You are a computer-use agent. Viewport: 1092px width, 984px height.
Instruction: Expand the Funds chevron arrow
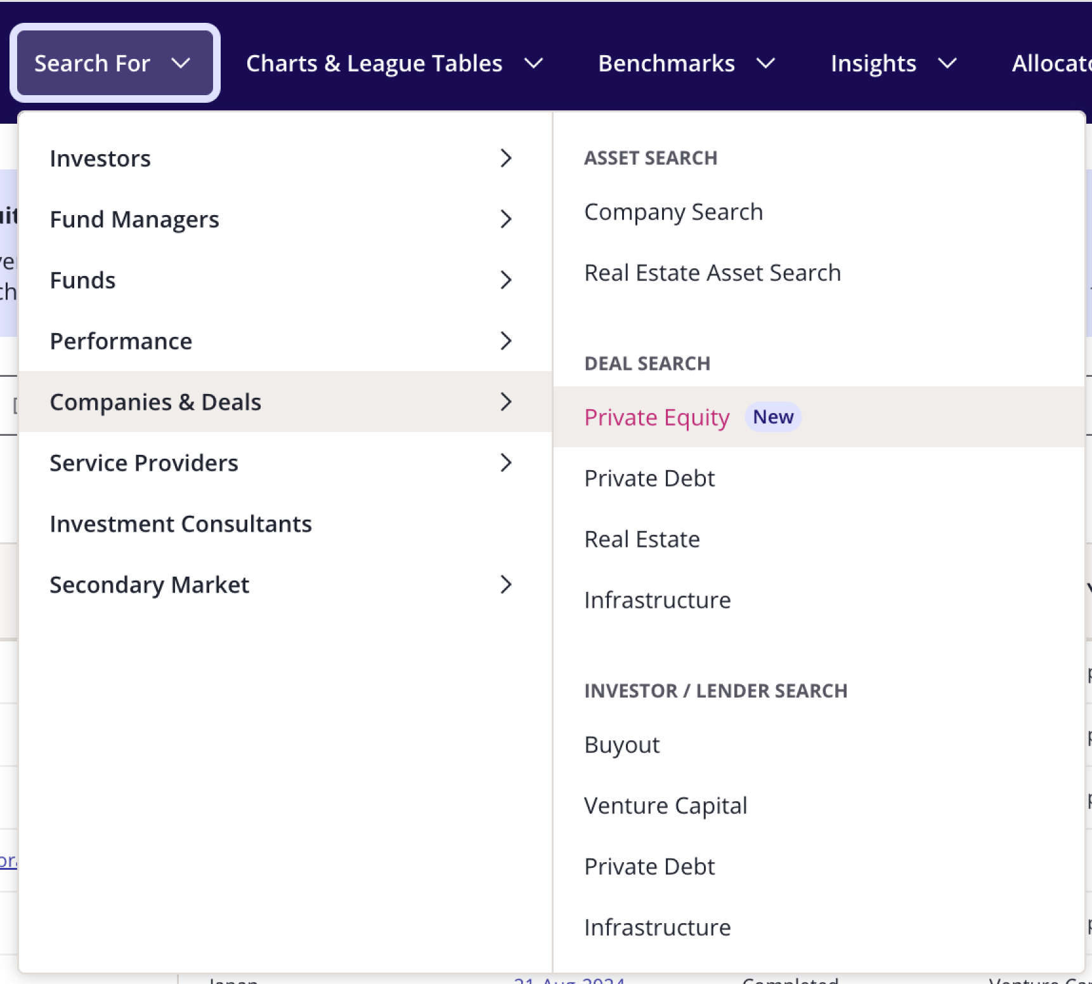pos(505,280)
